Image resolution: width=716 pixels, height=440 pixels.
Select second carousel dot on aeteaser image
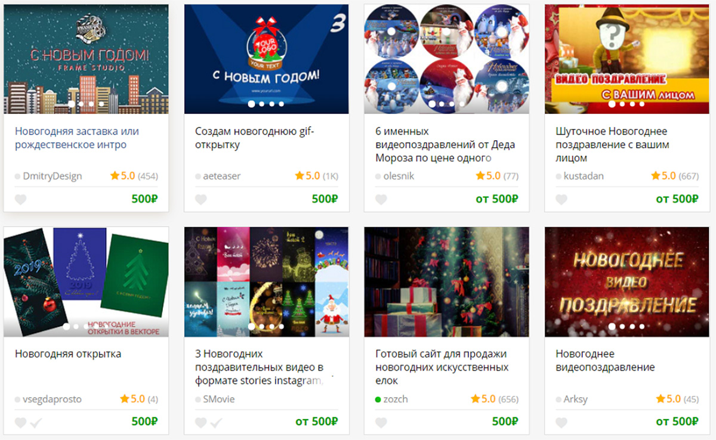(262, 104)
